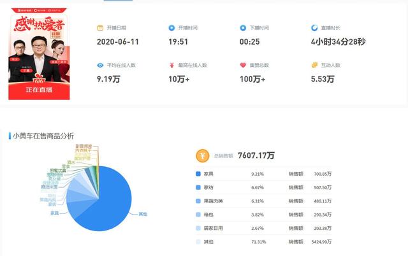Toggle the 家具 legend color square
Screen dimensions: 408x256
pos(198,173)
